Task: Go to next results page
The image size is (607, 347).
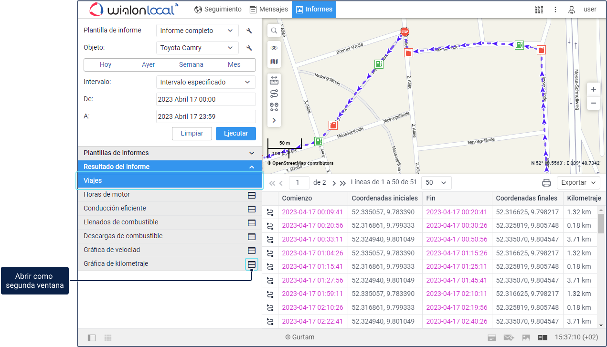Action: 334,183
